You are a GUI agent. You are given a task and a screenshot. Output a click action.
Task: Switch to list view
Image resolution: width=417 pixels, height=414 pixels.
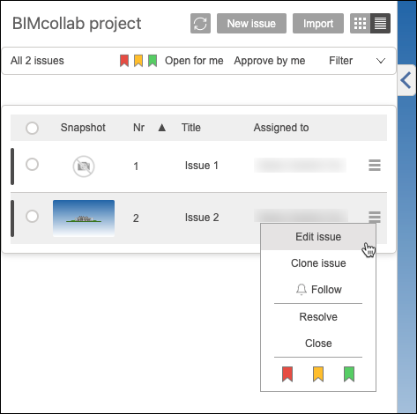380,24
